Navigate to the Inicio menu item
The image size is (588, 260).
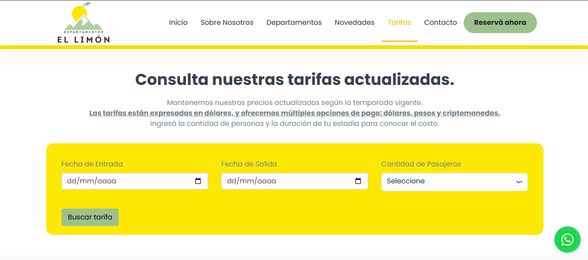[x=178, y=22]
